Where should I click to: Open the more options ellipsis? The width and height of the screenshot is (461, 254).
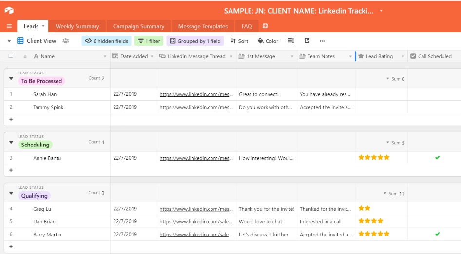click(x=322, y=41)
